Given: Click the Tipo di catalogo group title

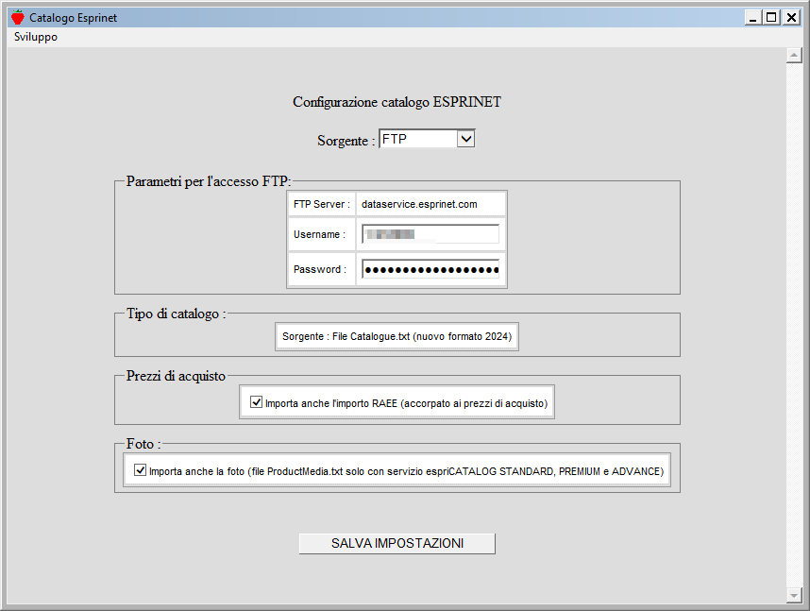Looking at the screenshot, I should pyautogui.click(x=177, y=314).
